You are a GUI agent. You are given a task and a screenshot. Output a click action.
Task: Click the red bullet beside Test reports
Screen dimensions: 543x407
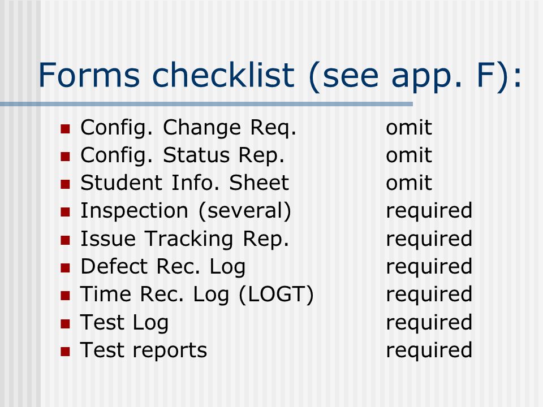[x=65, y=352]
